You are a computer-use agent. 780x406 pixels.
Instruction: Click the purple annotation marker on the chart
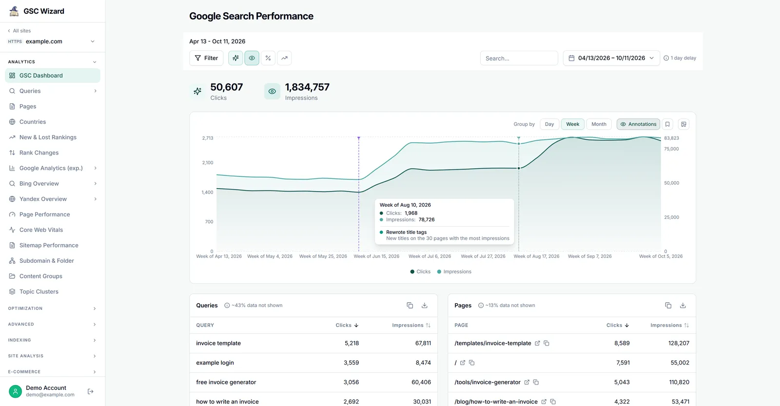click(x=359, y=138)
